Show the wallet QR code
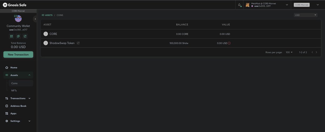This screenshot has height=132, width=325. 11,36
